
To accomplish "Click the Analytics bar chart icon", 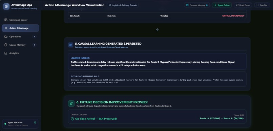I will 6,53.
